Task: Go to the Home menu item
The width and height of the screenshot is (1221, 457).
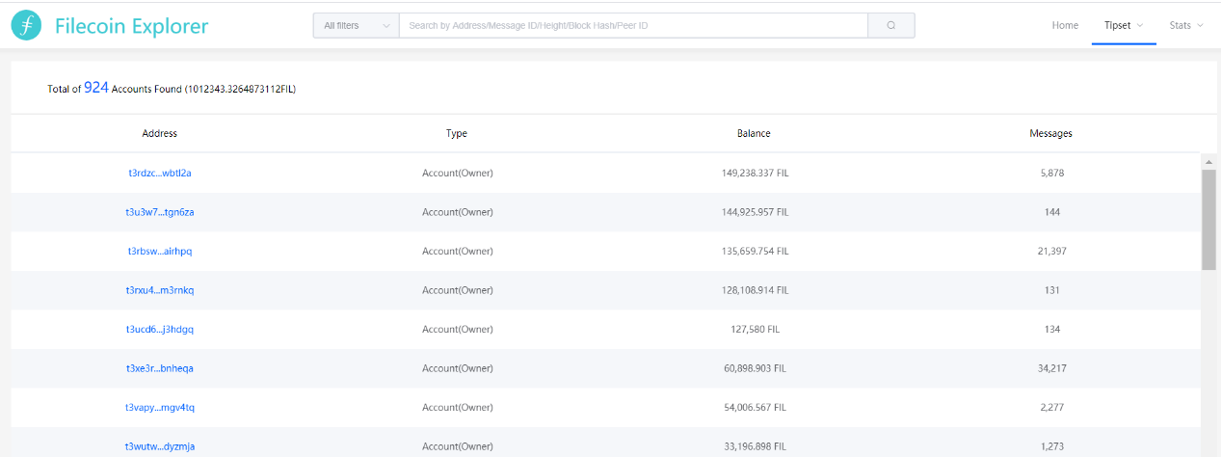Action: [x=1065, y=25]
